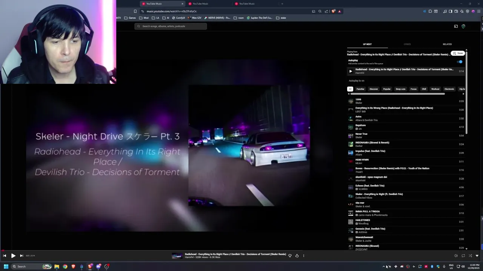This screenshot has width=483, height=271.
Task: Filter queue by Familiar
Action: (360, 89)
